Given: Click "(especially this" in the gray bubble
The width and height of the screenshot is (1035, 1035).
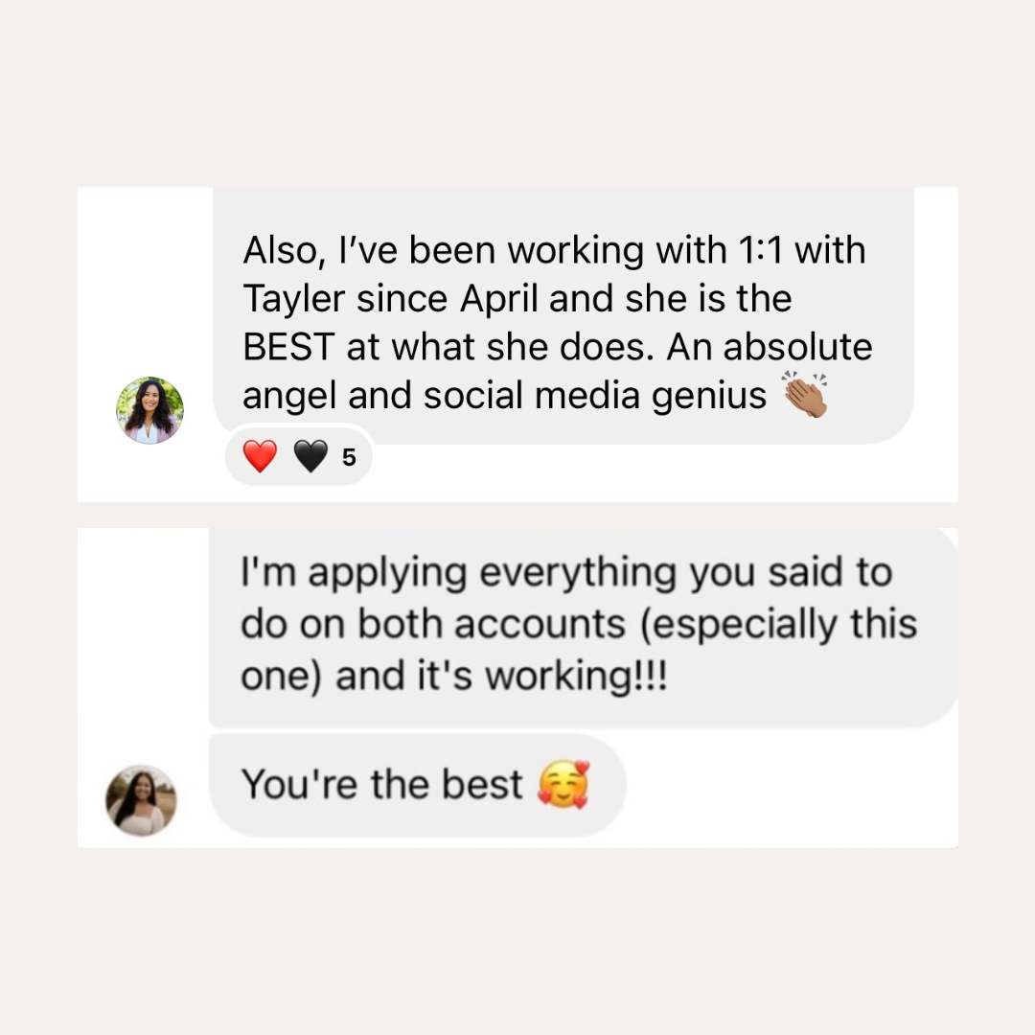Looking at the screenshot, I should [x=778, y=624].
